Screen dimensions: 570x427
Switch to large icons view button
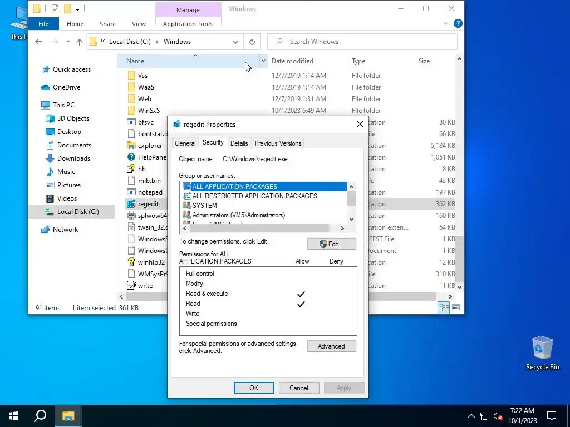coord(456,307)
